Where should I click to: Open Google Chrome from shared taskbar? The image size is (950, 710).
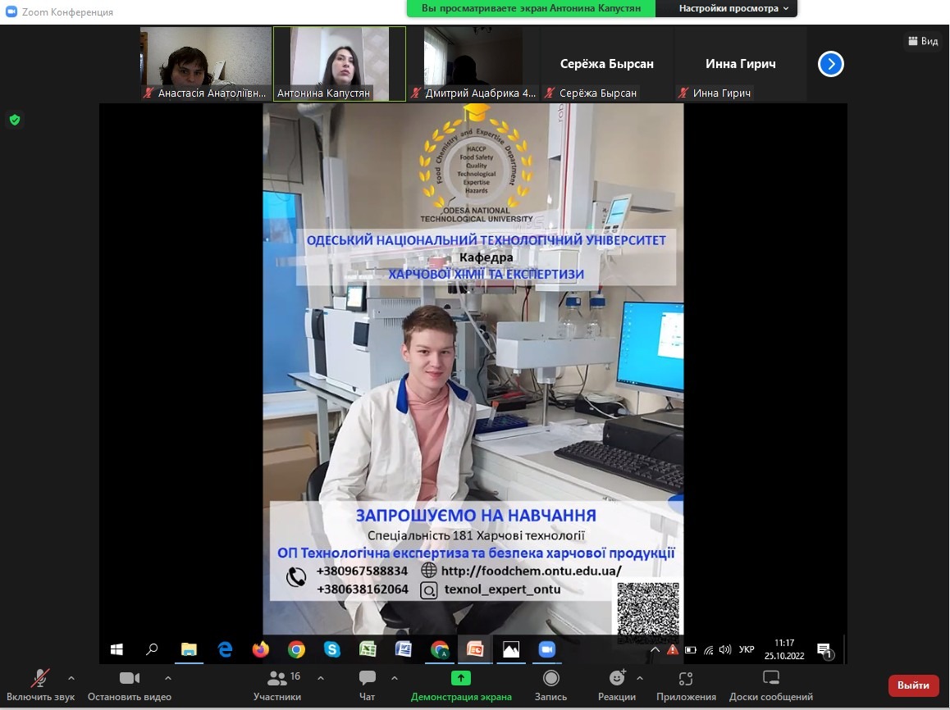[x=296, y=649]
